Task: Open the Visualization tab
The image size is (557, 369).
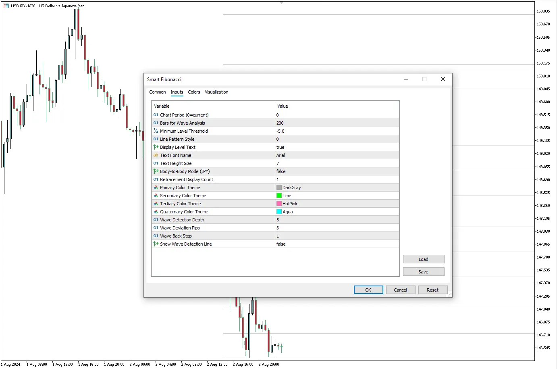Action: coord(216,92)
